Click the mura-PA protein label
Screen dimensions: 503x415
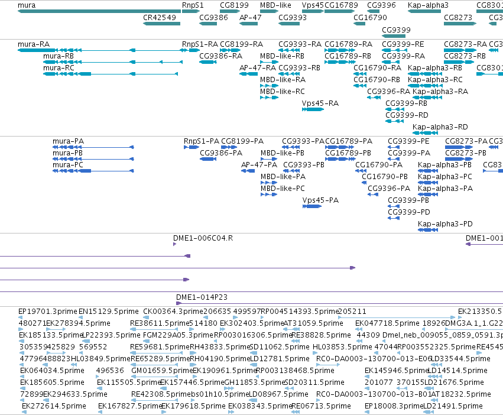point(68,141)
